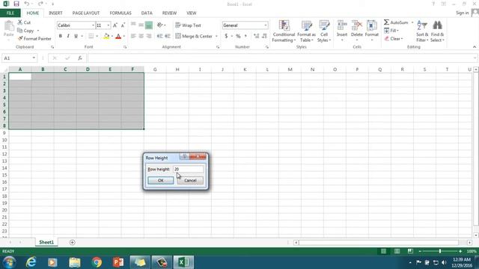
Task: Open the Format cells menu
Action: pos(372,31)
